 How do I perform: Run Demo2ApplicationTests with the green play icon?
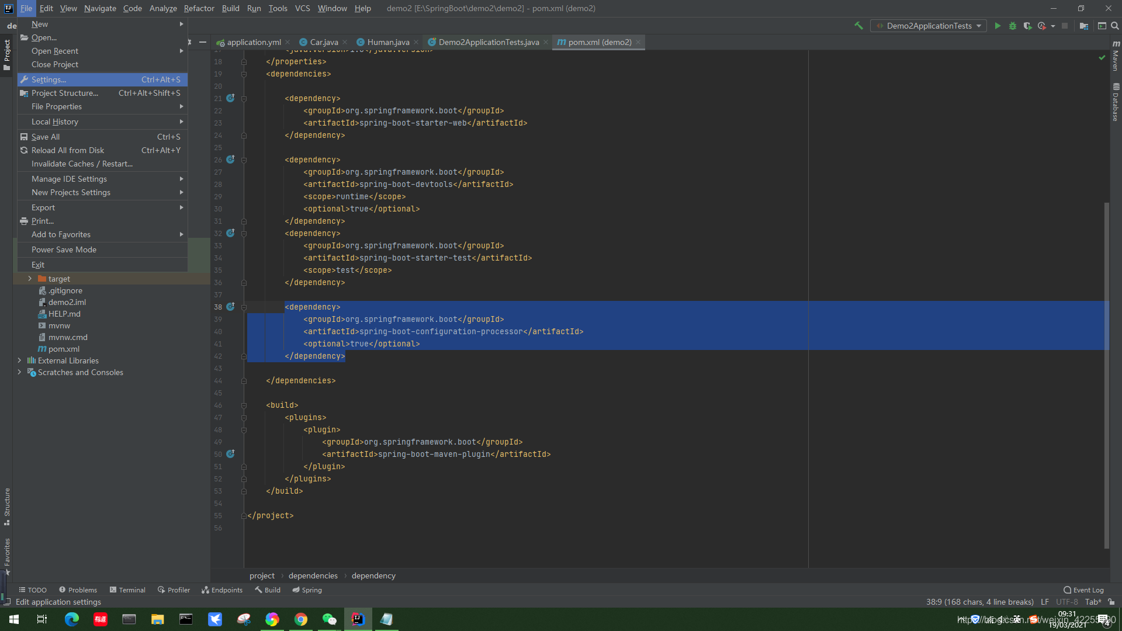pyautogui.click(x=998, y=26)
